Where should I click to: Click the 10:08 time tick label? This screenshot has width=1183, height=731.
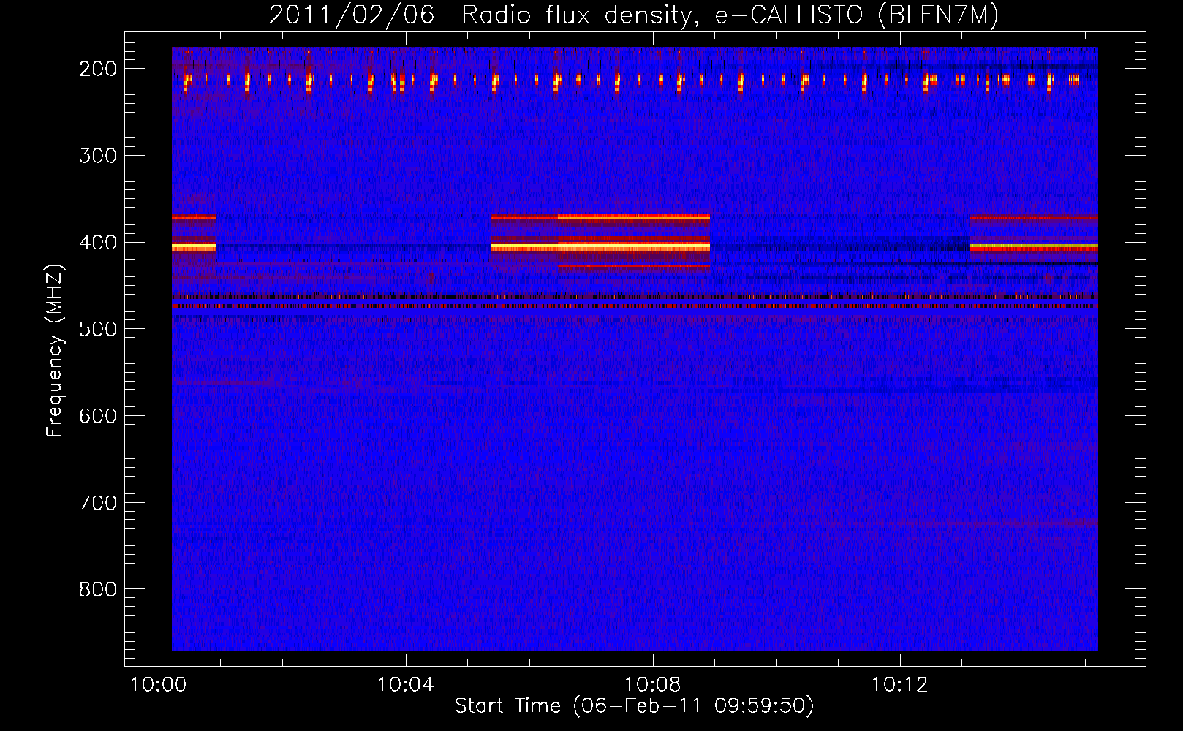click(x=653, y=684)
